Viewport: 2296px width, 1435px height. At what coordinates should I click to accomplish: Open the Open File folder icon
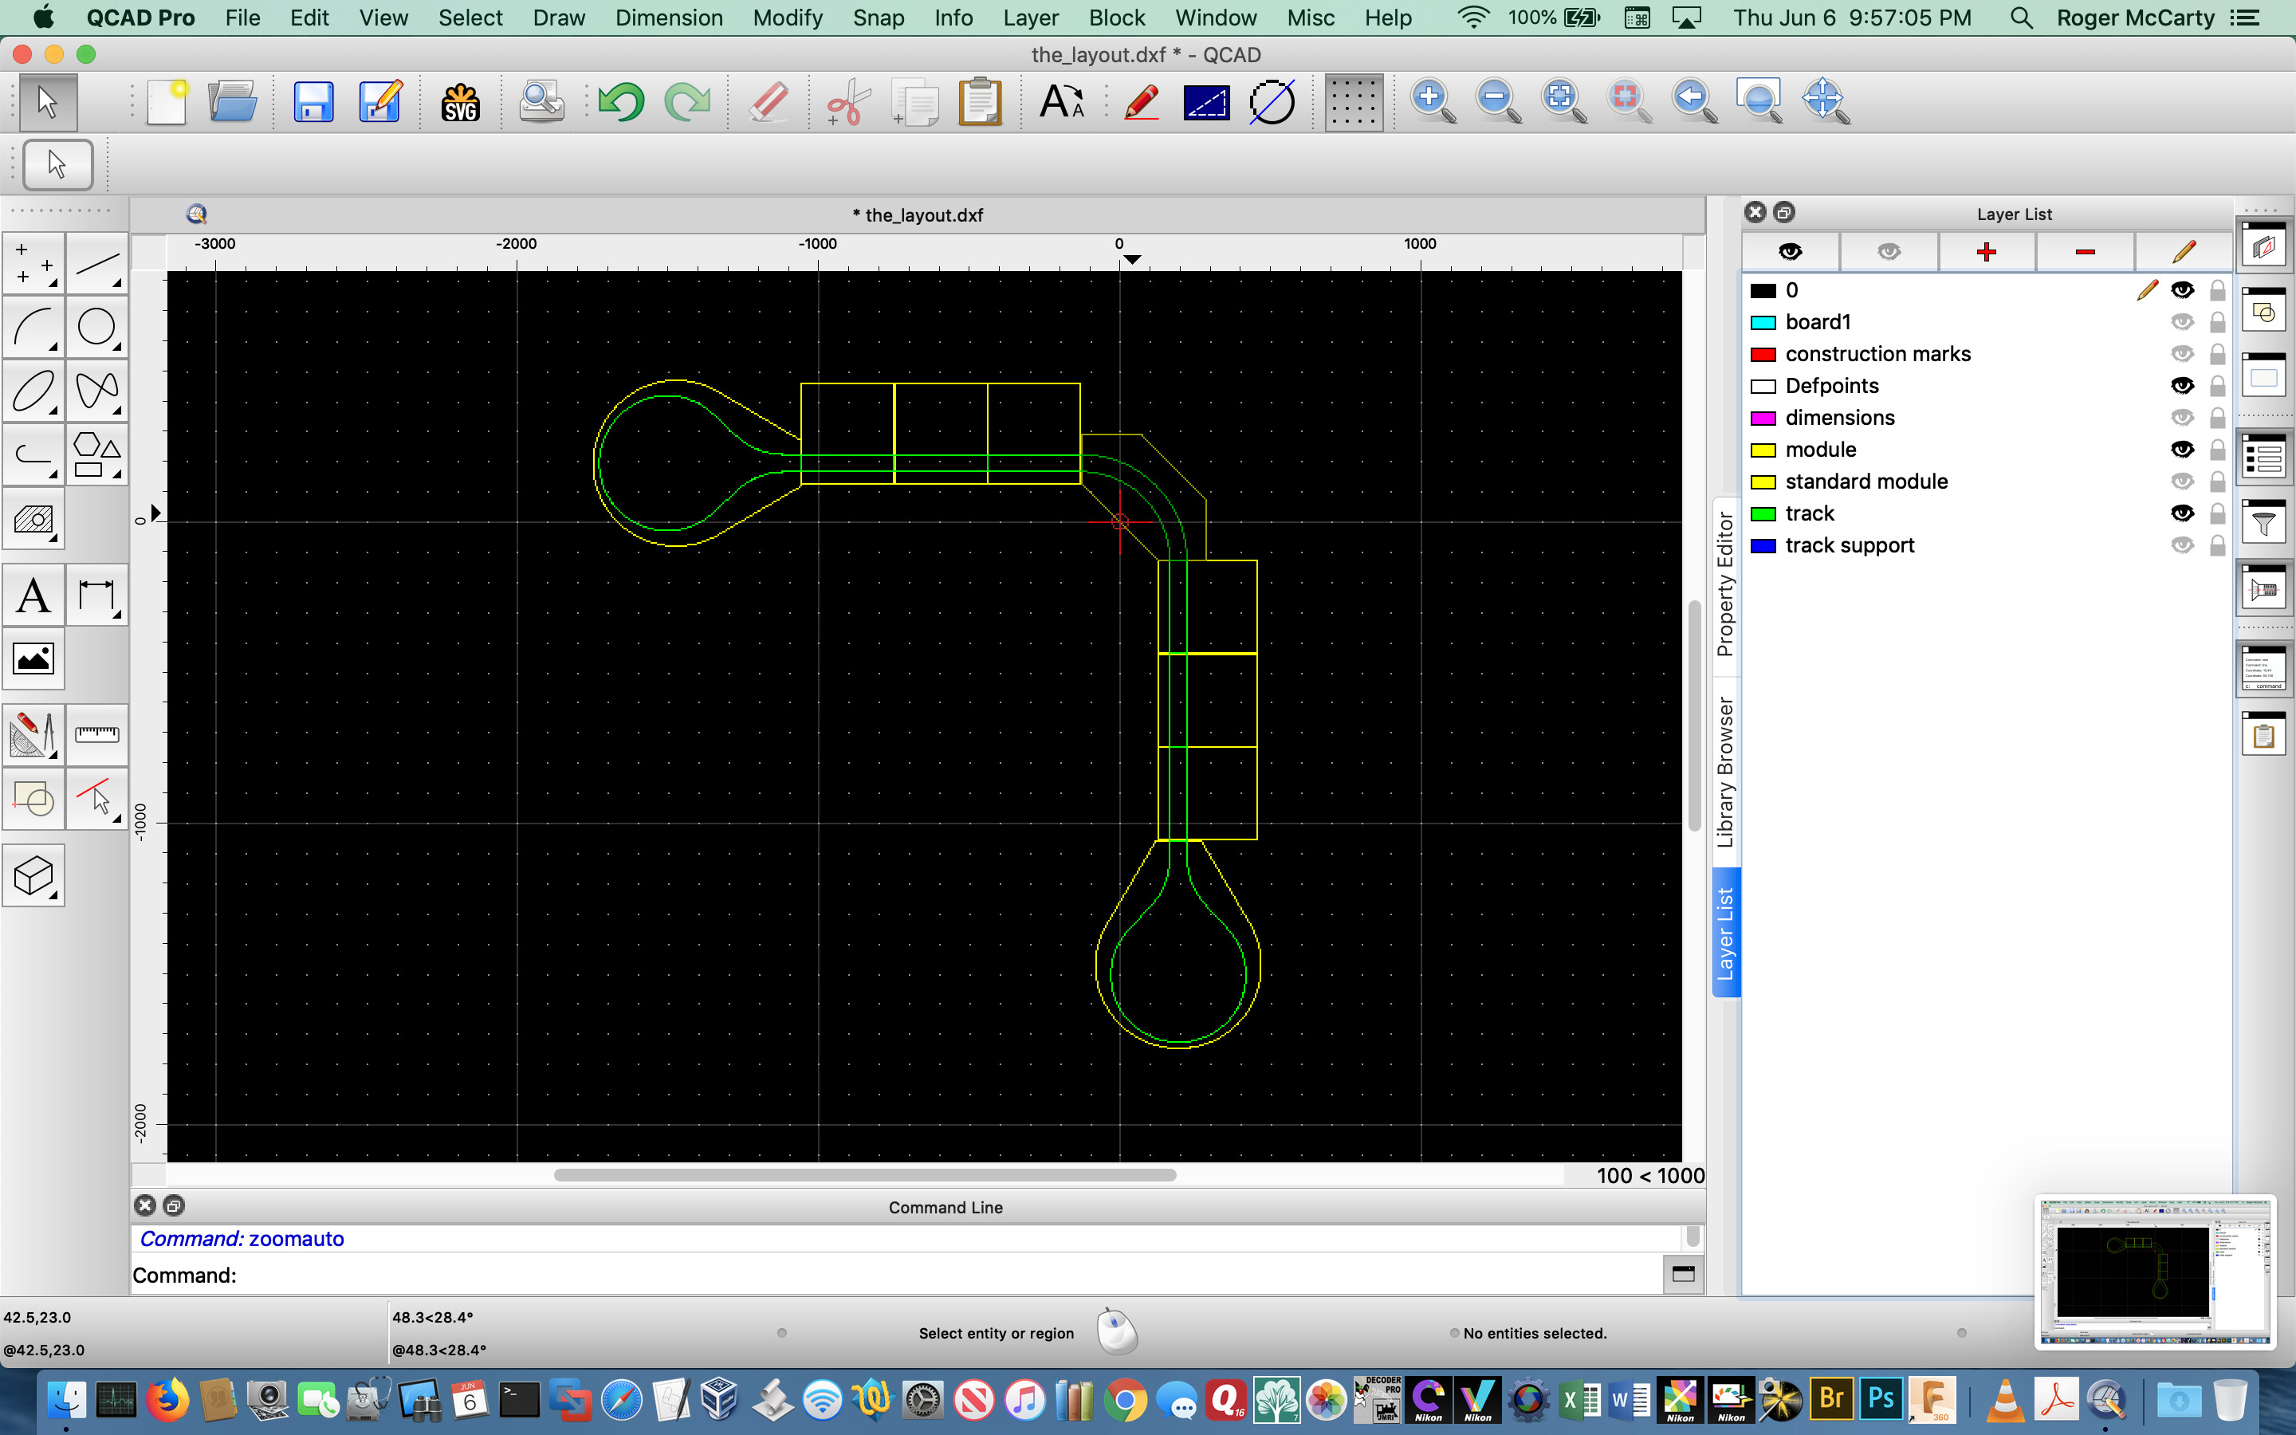[233, 100]
